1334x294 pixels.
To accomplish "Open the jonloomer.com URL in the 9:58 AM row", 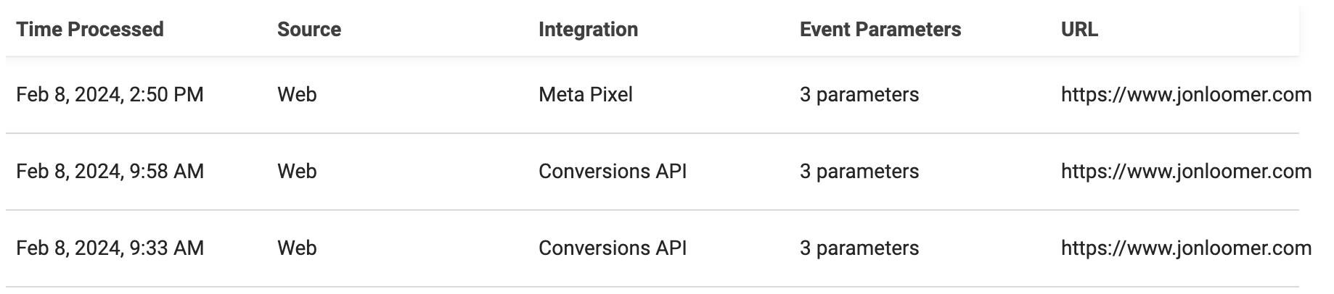I will [1186, 172].
